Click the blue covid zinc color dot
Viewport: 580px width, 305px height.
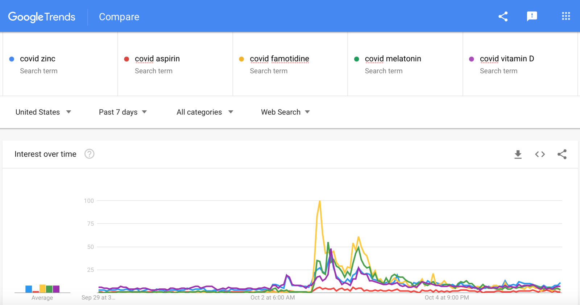click(12, 59)
